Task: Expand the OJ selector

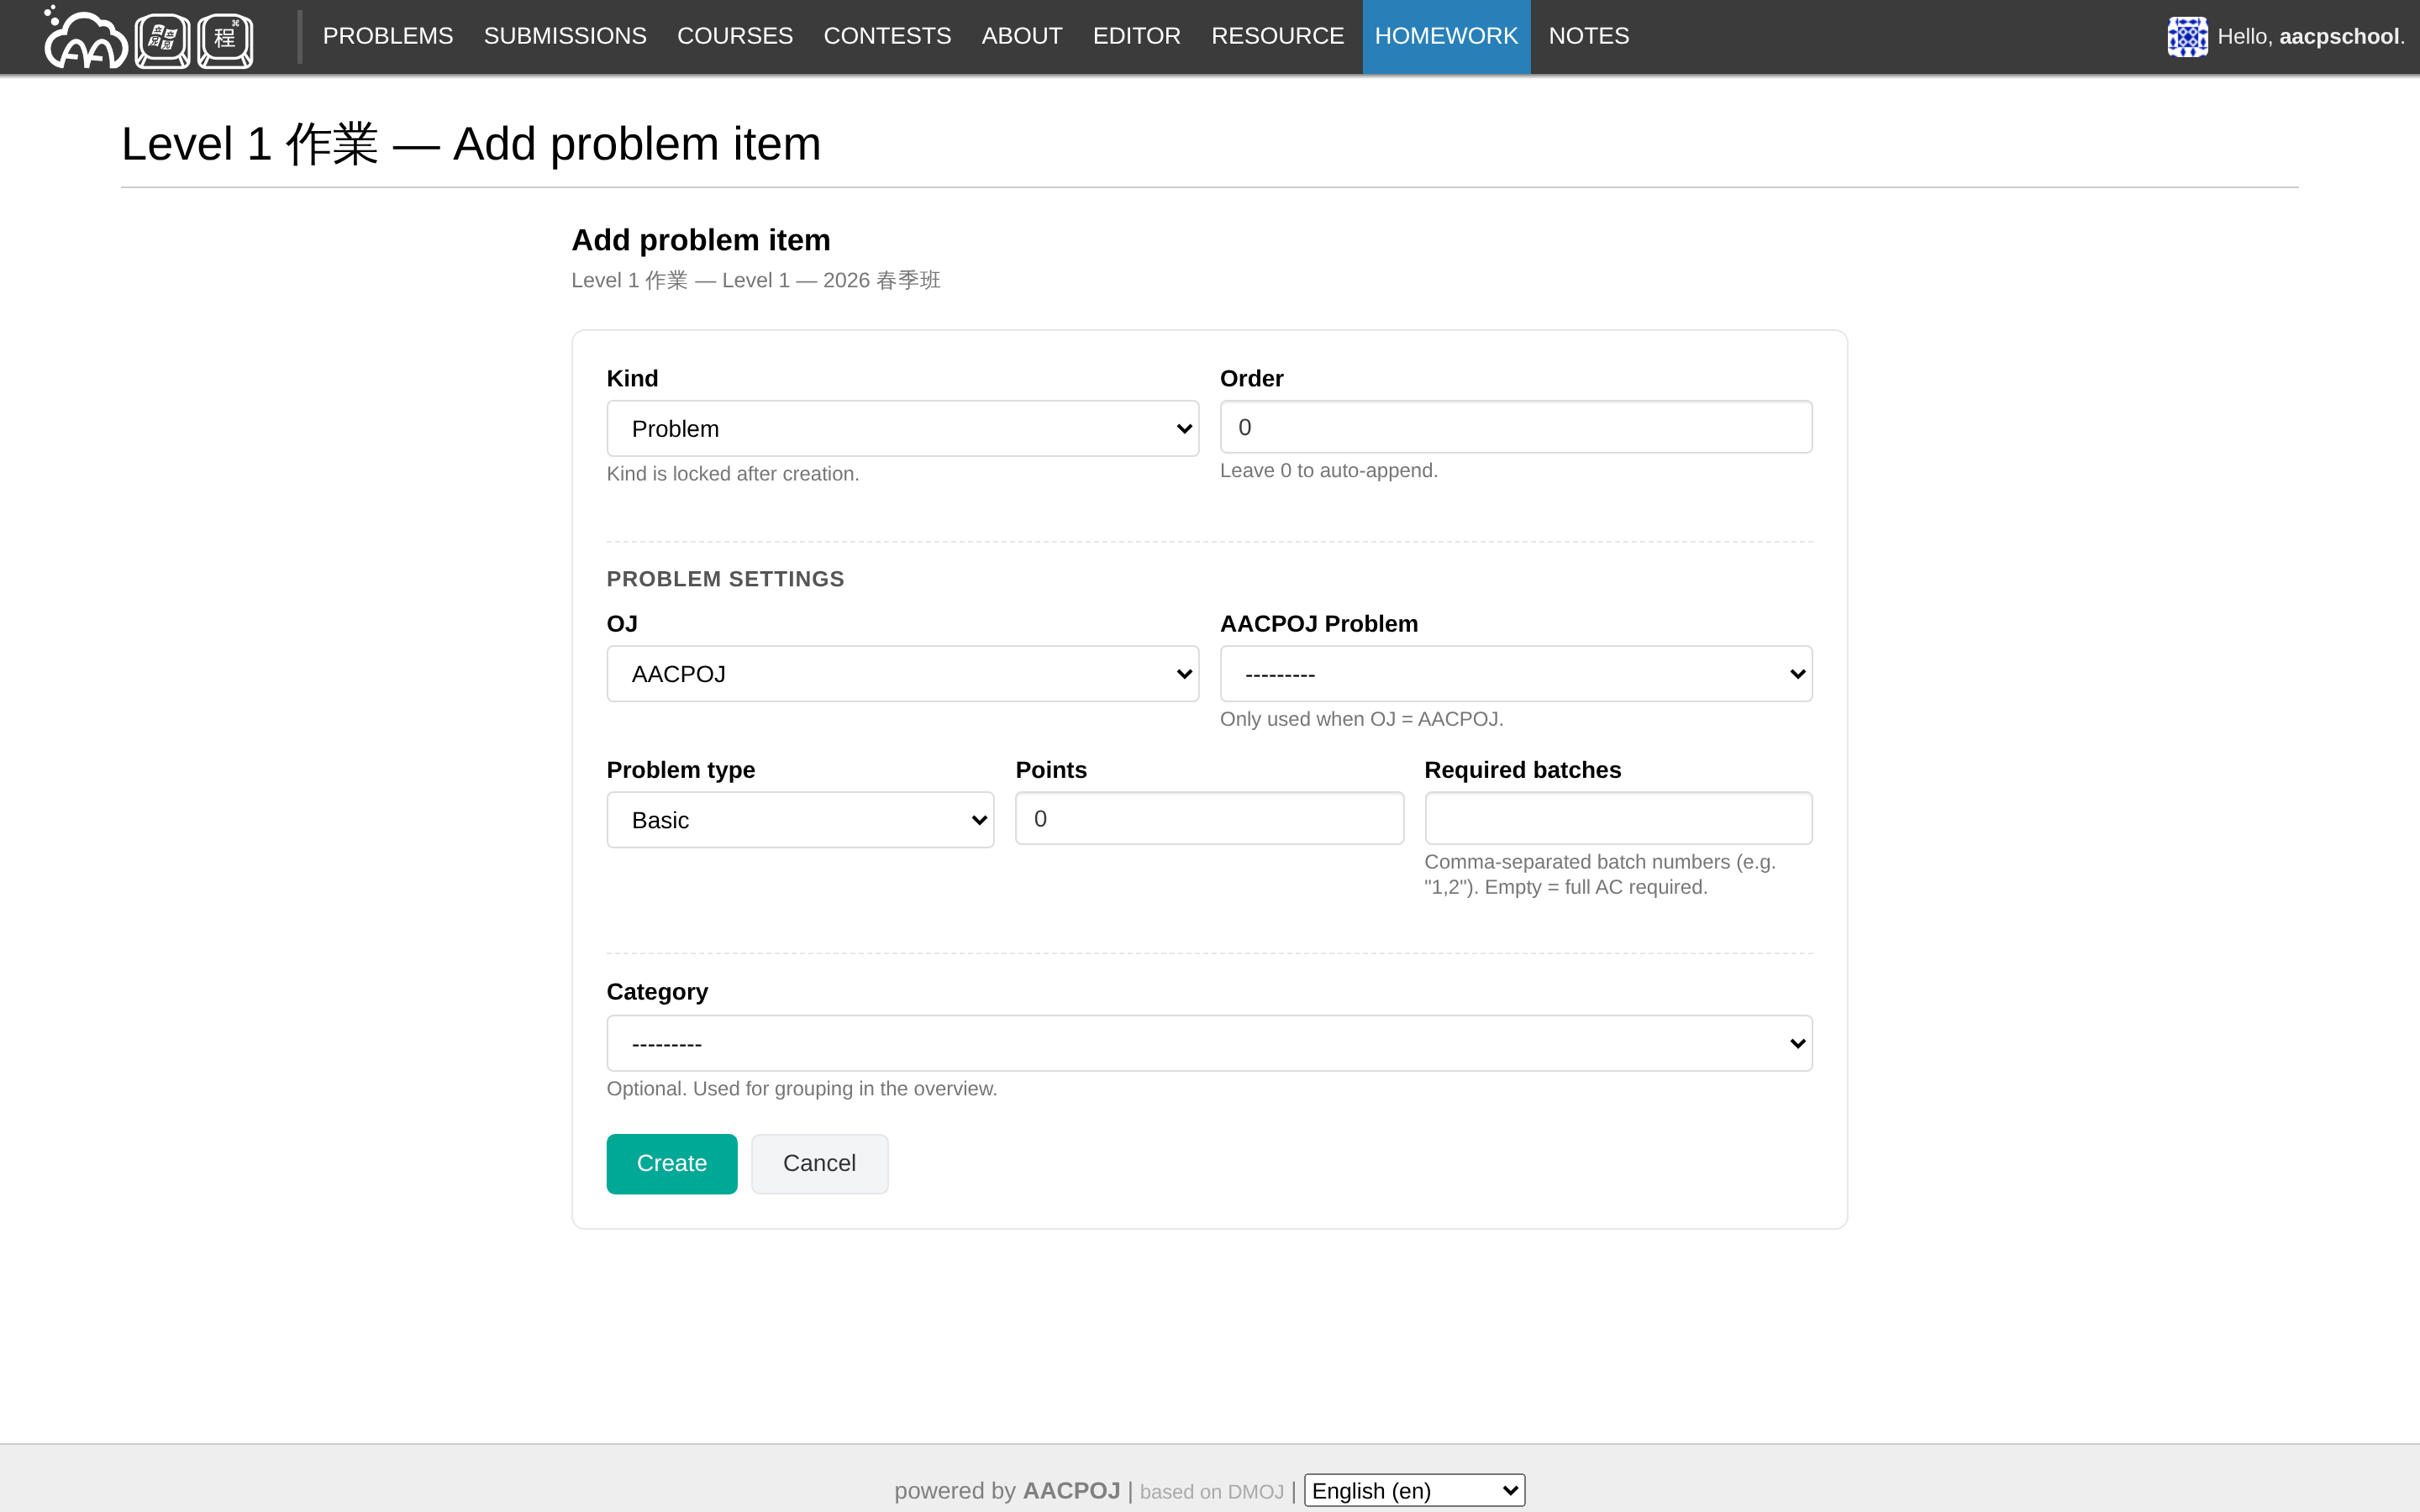Action: pos(902,674)
